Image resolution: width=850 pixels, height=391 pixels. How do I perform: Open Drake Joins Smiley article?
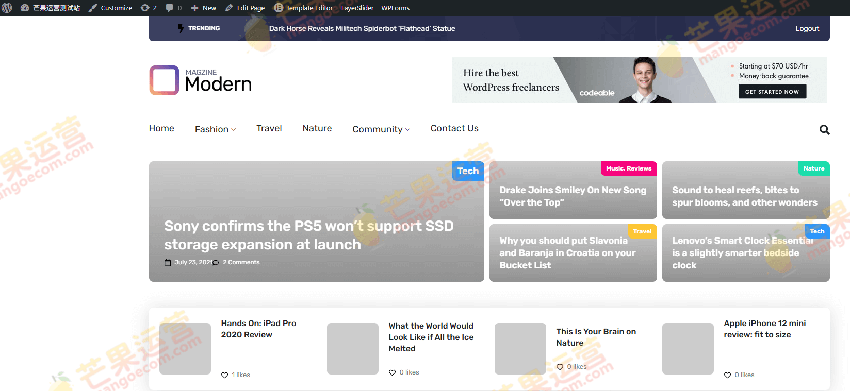[x=573, y=196]
